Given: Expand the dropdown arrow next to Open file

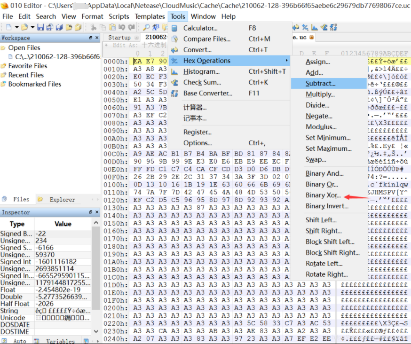Looking at the screenshot, I should click(32, 27).
